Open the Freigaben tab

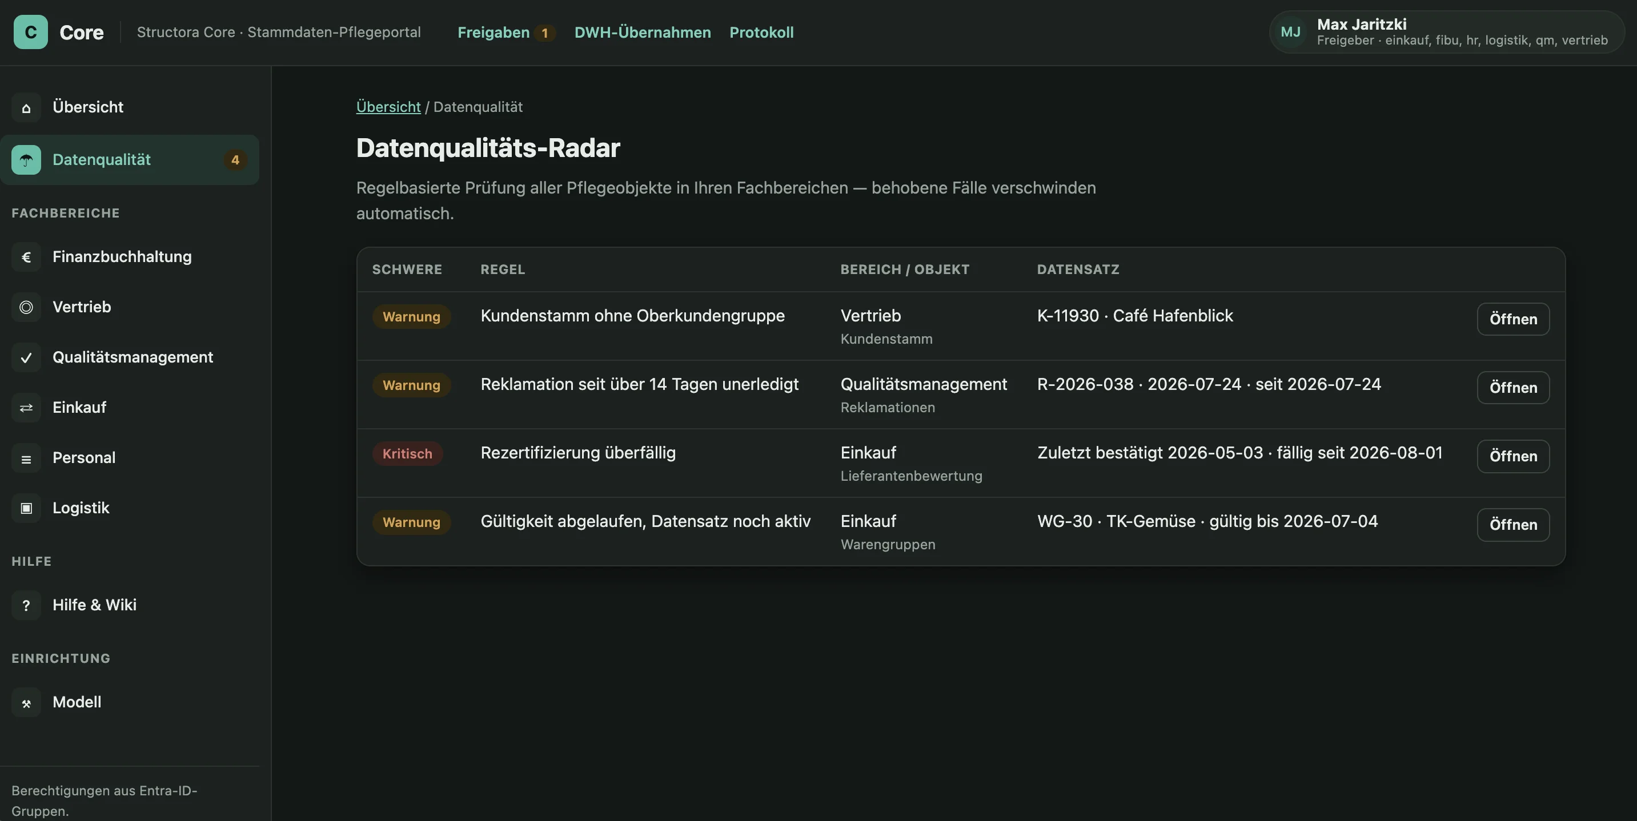pos(493,33)
